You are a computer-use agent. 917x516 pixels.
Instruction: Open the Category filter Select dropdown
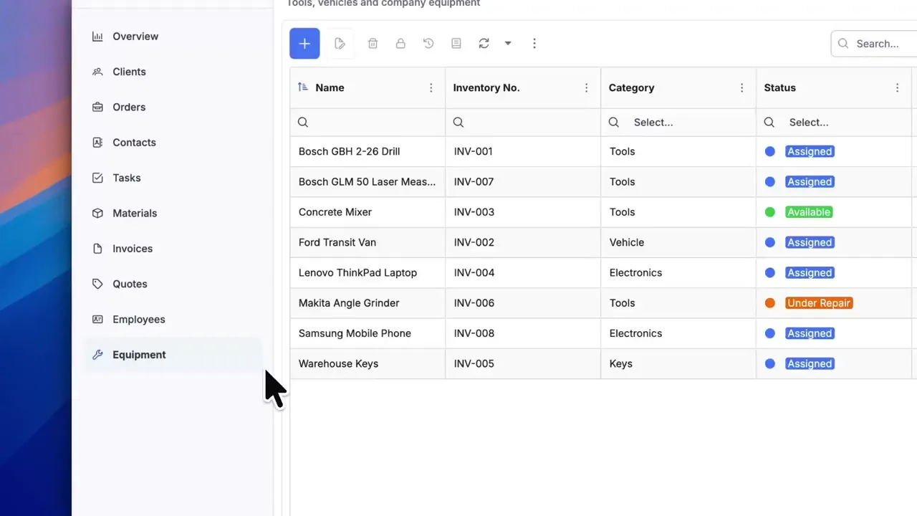click(677, 123)
